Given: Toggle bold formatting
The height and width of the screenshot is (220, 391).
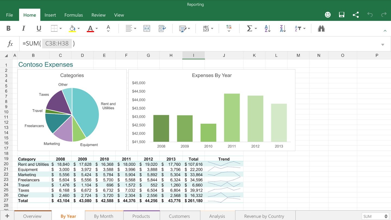Looking at the screenshot, I should tap(8, 28).
